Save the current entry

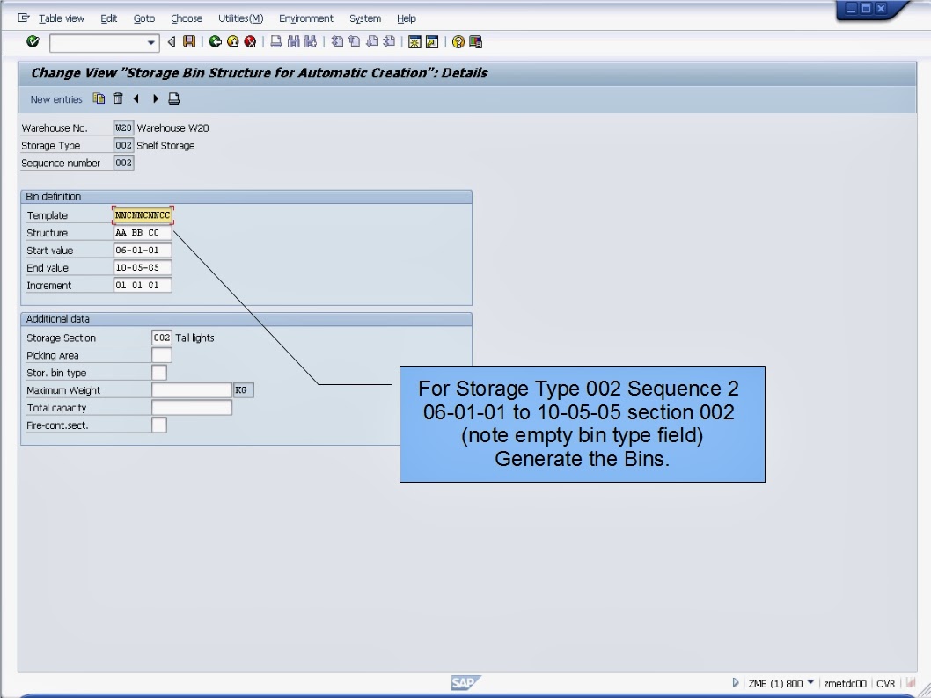(188, 41)
